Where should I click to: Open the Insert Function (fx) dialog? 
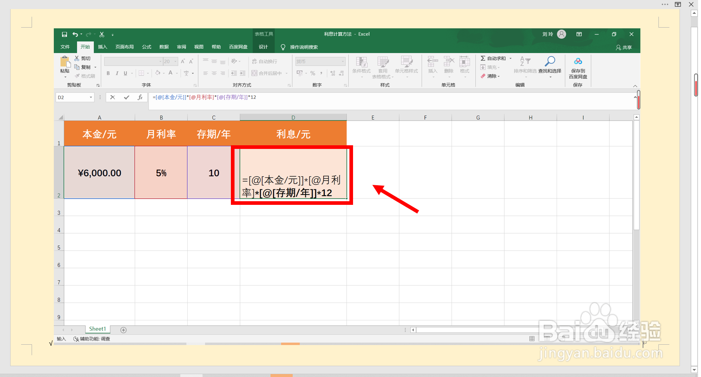click(x=140, y=97)
